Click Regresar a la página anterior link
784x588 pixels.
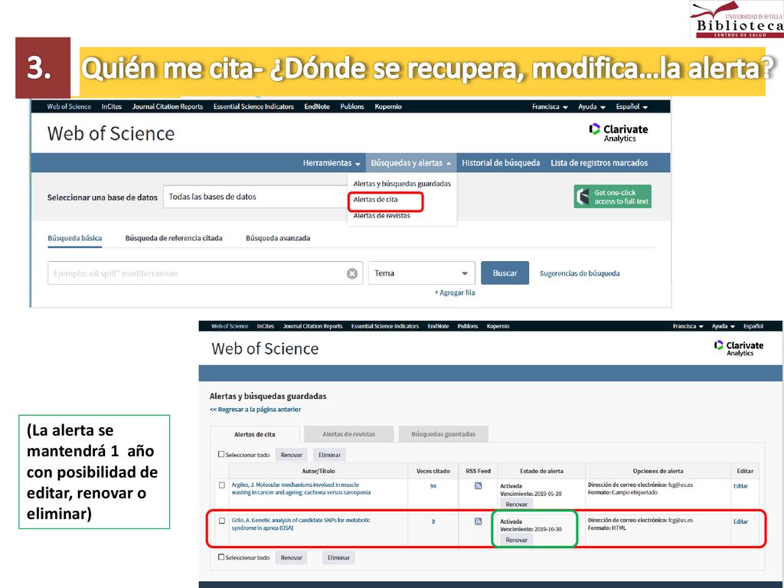255,409
